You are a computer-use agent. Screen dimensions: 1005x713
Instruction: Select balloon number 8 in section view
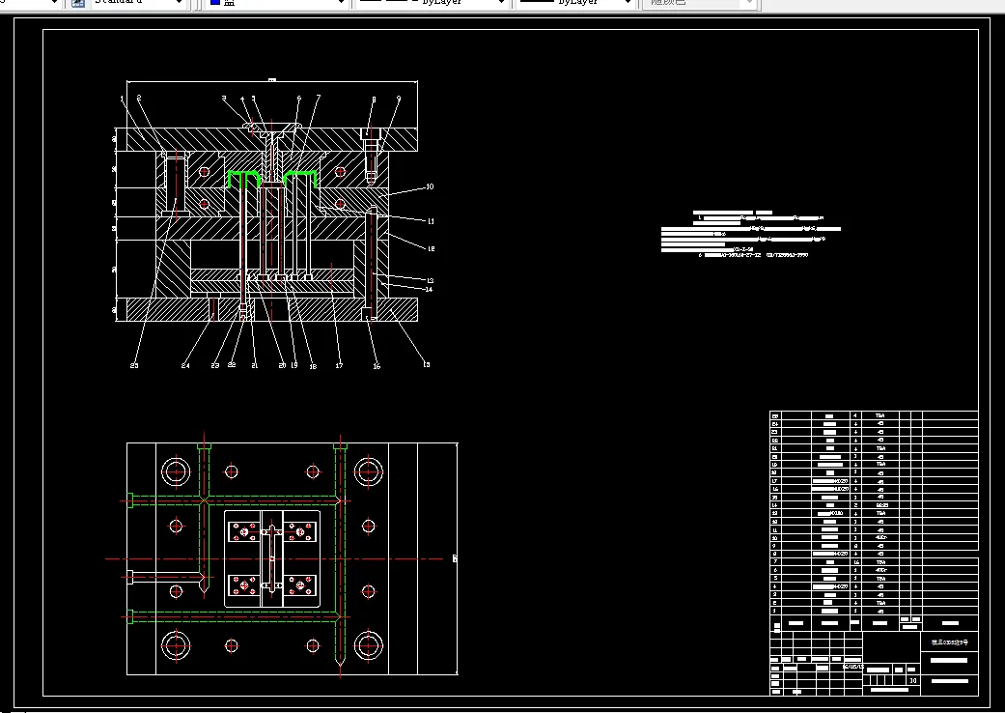[374, 100]
